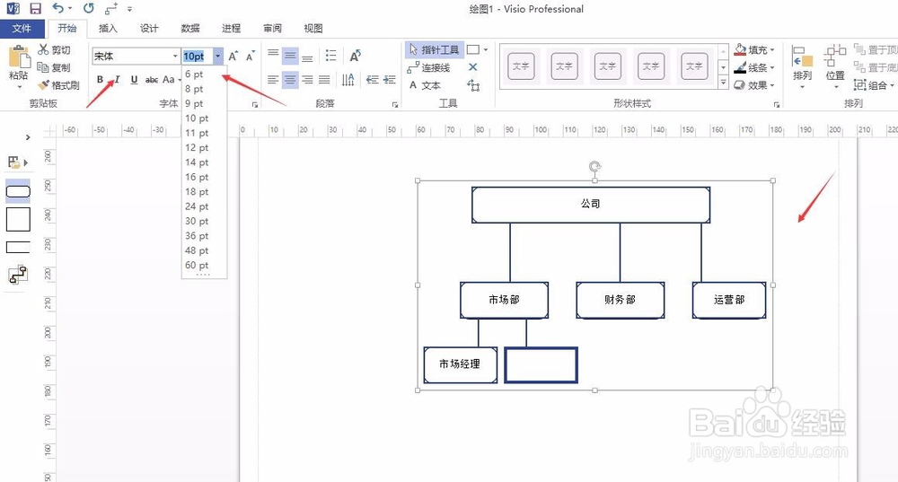Click the Copy (复制) button
Image resolution: width=898 pixels, height=482 pixels.
(x=54, y=67)
